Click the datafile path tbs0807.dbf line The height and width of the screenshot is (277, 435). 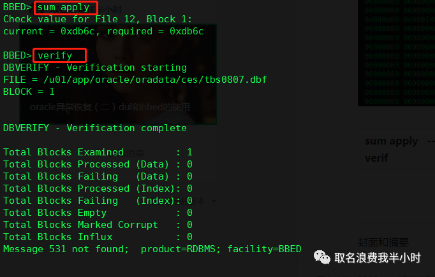(x=135, y=80)
